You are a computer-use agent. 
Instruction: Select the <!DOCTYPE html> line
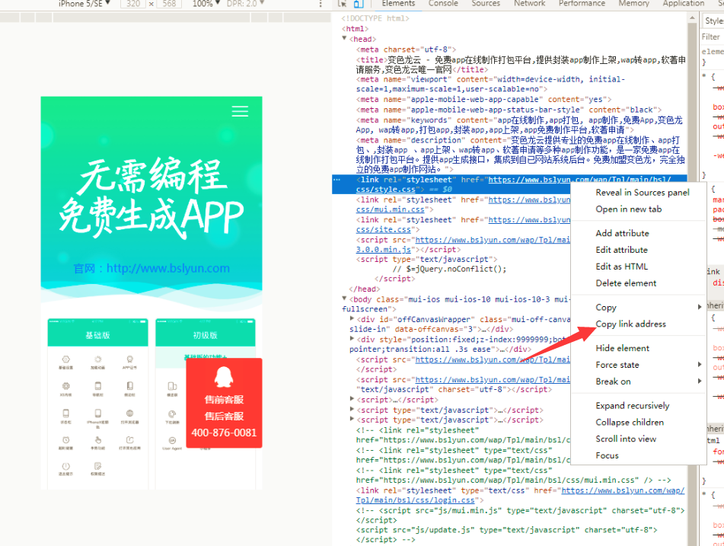click(375, 18)
